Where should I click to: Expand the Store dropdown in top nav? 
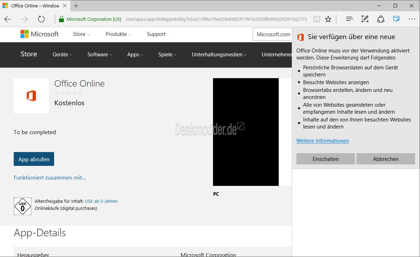[x=82, y=34]
